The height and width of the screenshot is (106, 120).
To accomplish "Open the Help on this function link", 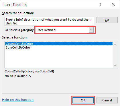I will [18, 100].
